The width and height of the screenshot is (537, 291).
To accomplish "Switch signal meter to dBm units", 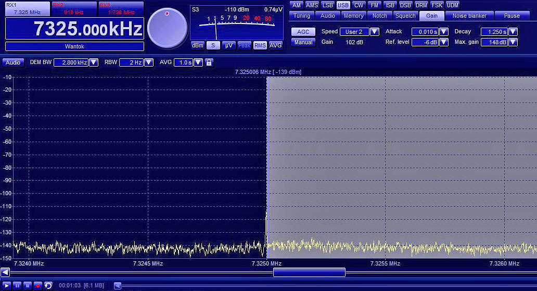I will (198, 45).
